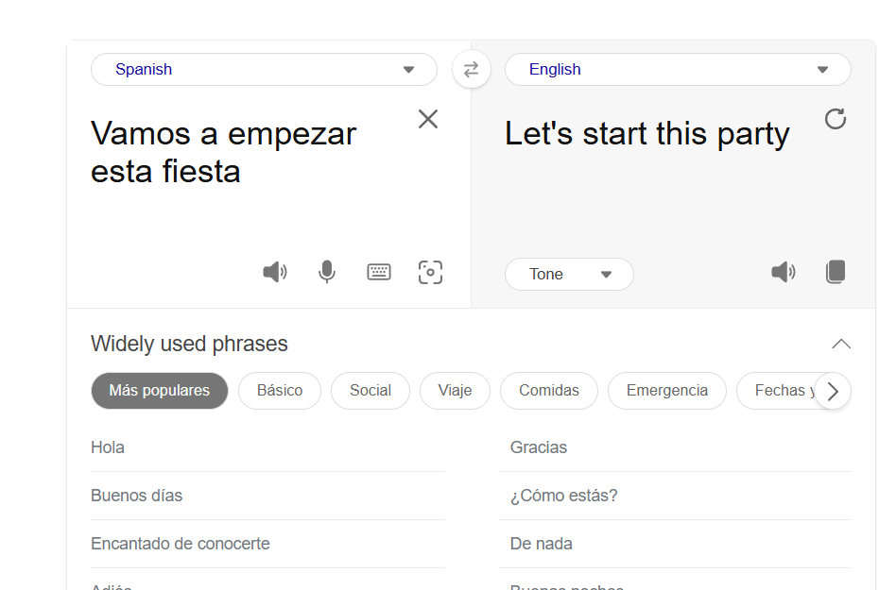
Task: Choose the Social phrase category
Action: (x=371, y=391)
